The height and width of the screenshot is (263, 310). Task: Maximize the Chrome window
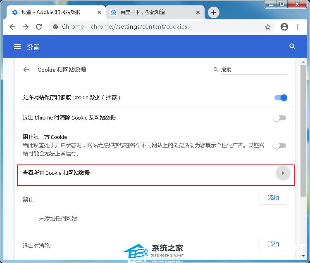282,4
